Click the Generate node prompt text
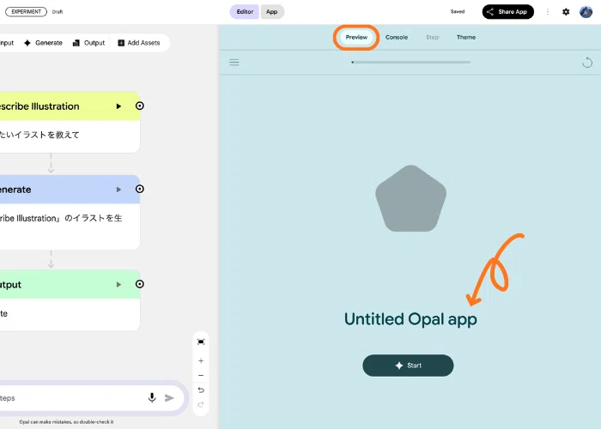Viewport: 601px width, 429px height. click(x=61, y=218)
